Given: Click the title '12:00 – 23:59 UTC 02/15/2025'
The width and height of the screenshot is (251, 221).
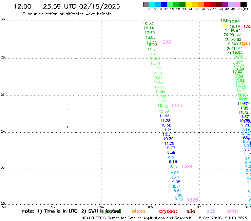Looking at the screenshot, I should 67,6.
